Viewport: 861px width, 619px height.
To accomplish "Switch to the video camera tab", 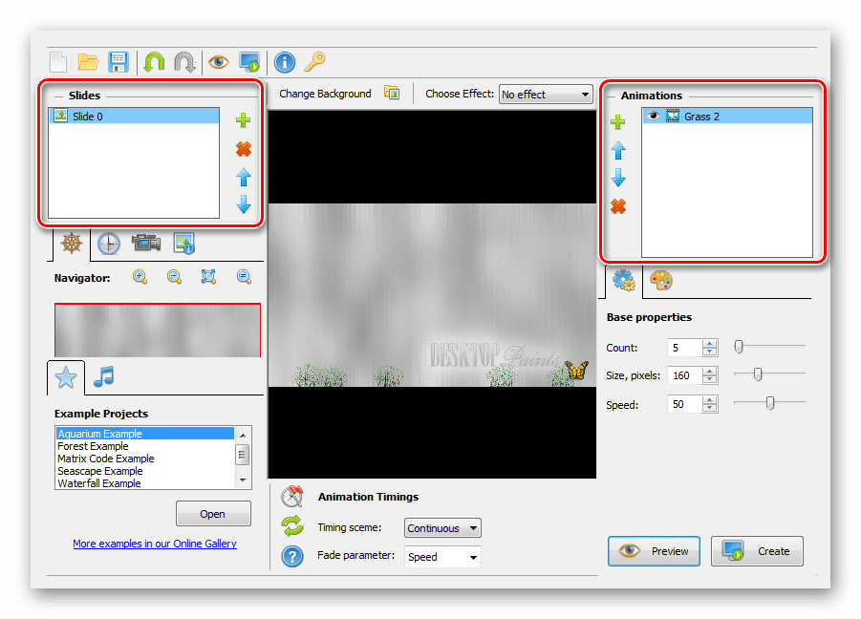I will click(x=146, y=243).
